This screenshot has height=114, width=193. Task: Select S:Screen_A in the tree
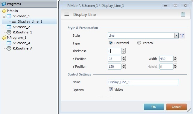[x=22, y=43]
